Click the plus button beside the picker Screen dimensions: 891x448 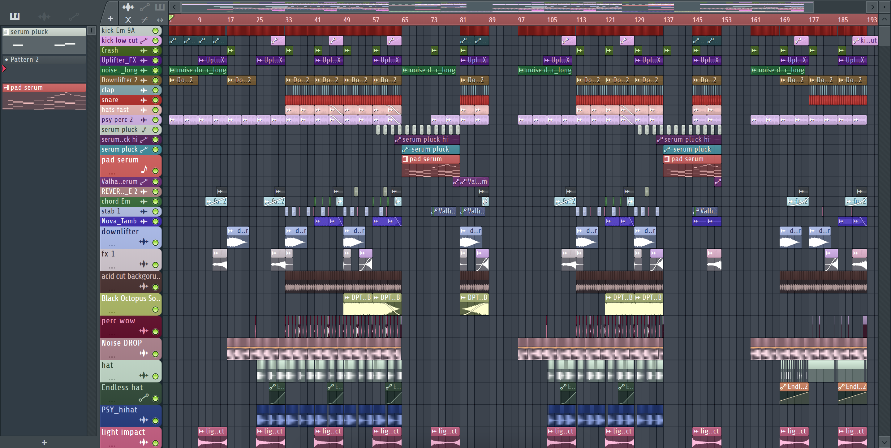point(110,18)
